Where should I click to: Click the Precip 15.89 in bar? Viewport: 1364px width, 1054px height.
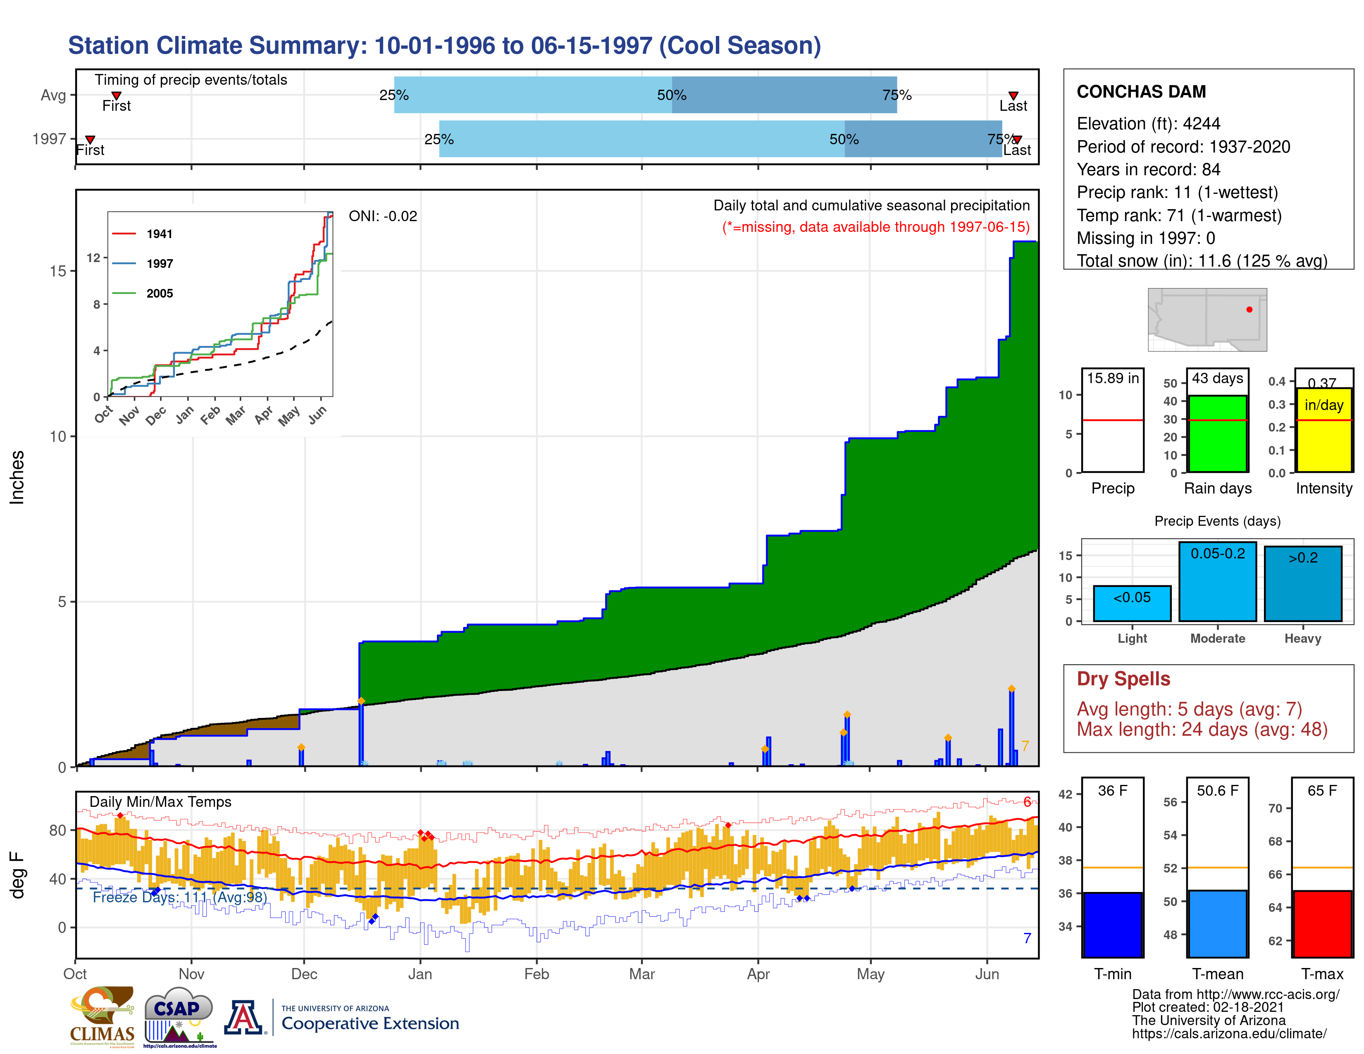(x=1112, y=420)
